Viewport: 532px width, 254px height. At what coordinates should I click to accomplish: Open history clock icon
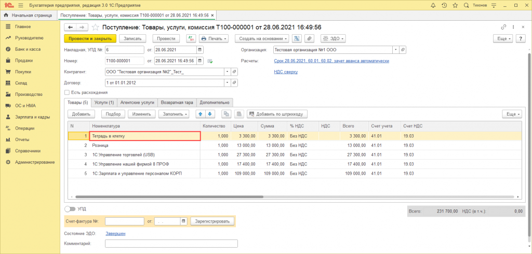[444, 5]
